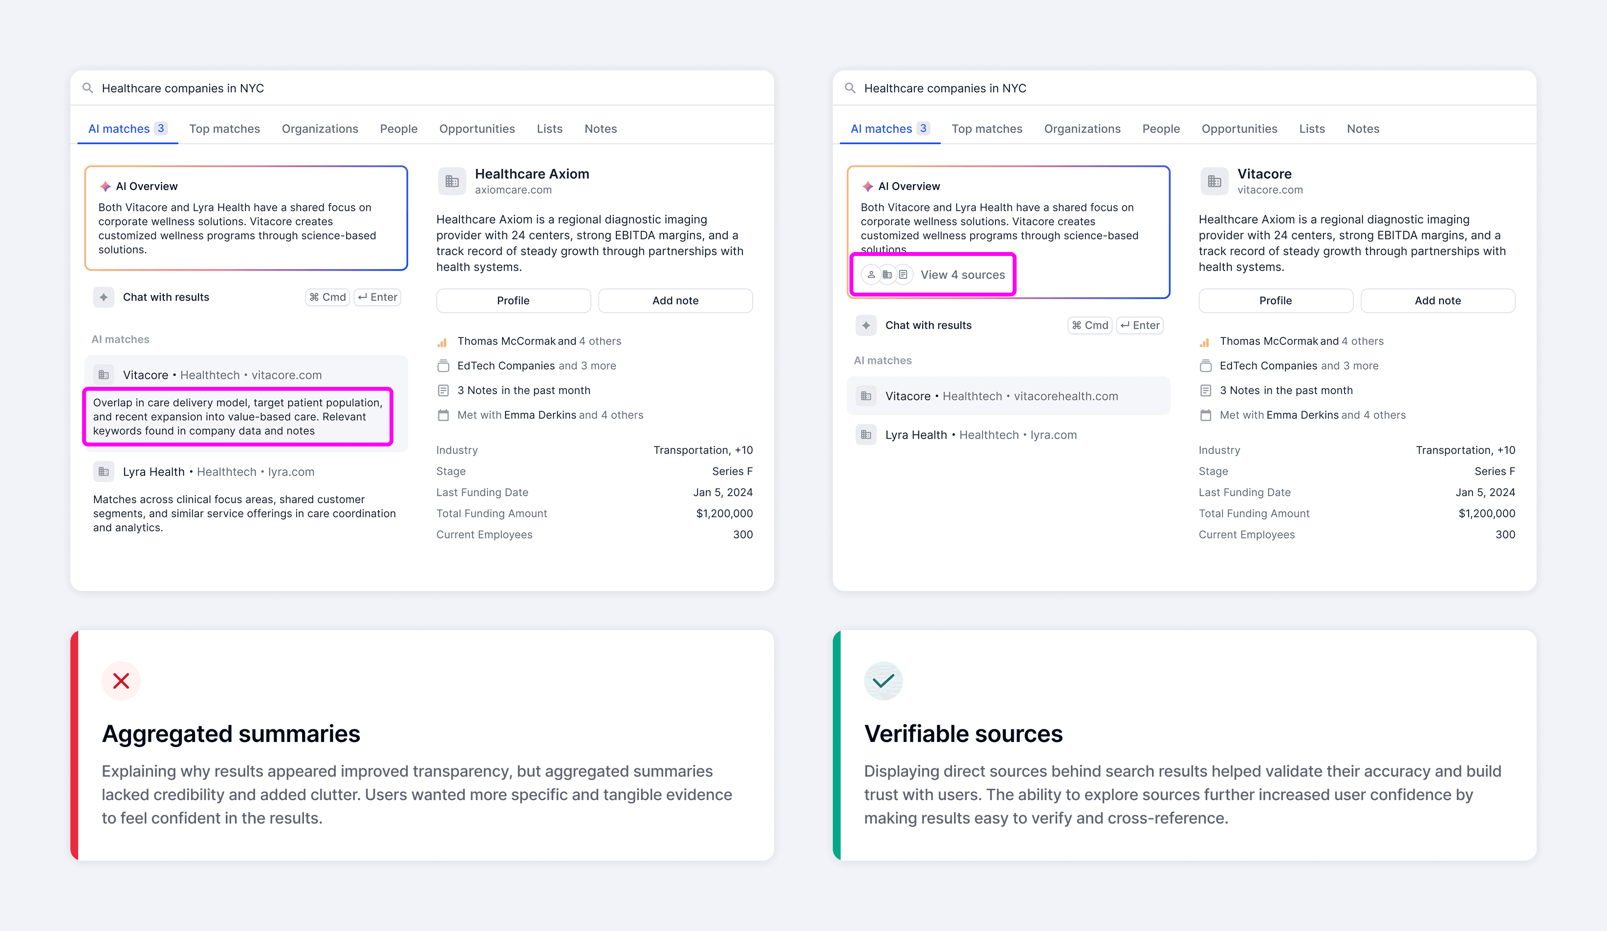
Task: Click the AI Overview sparkle icon in the right mockup
Action: (x=867, y=186)
